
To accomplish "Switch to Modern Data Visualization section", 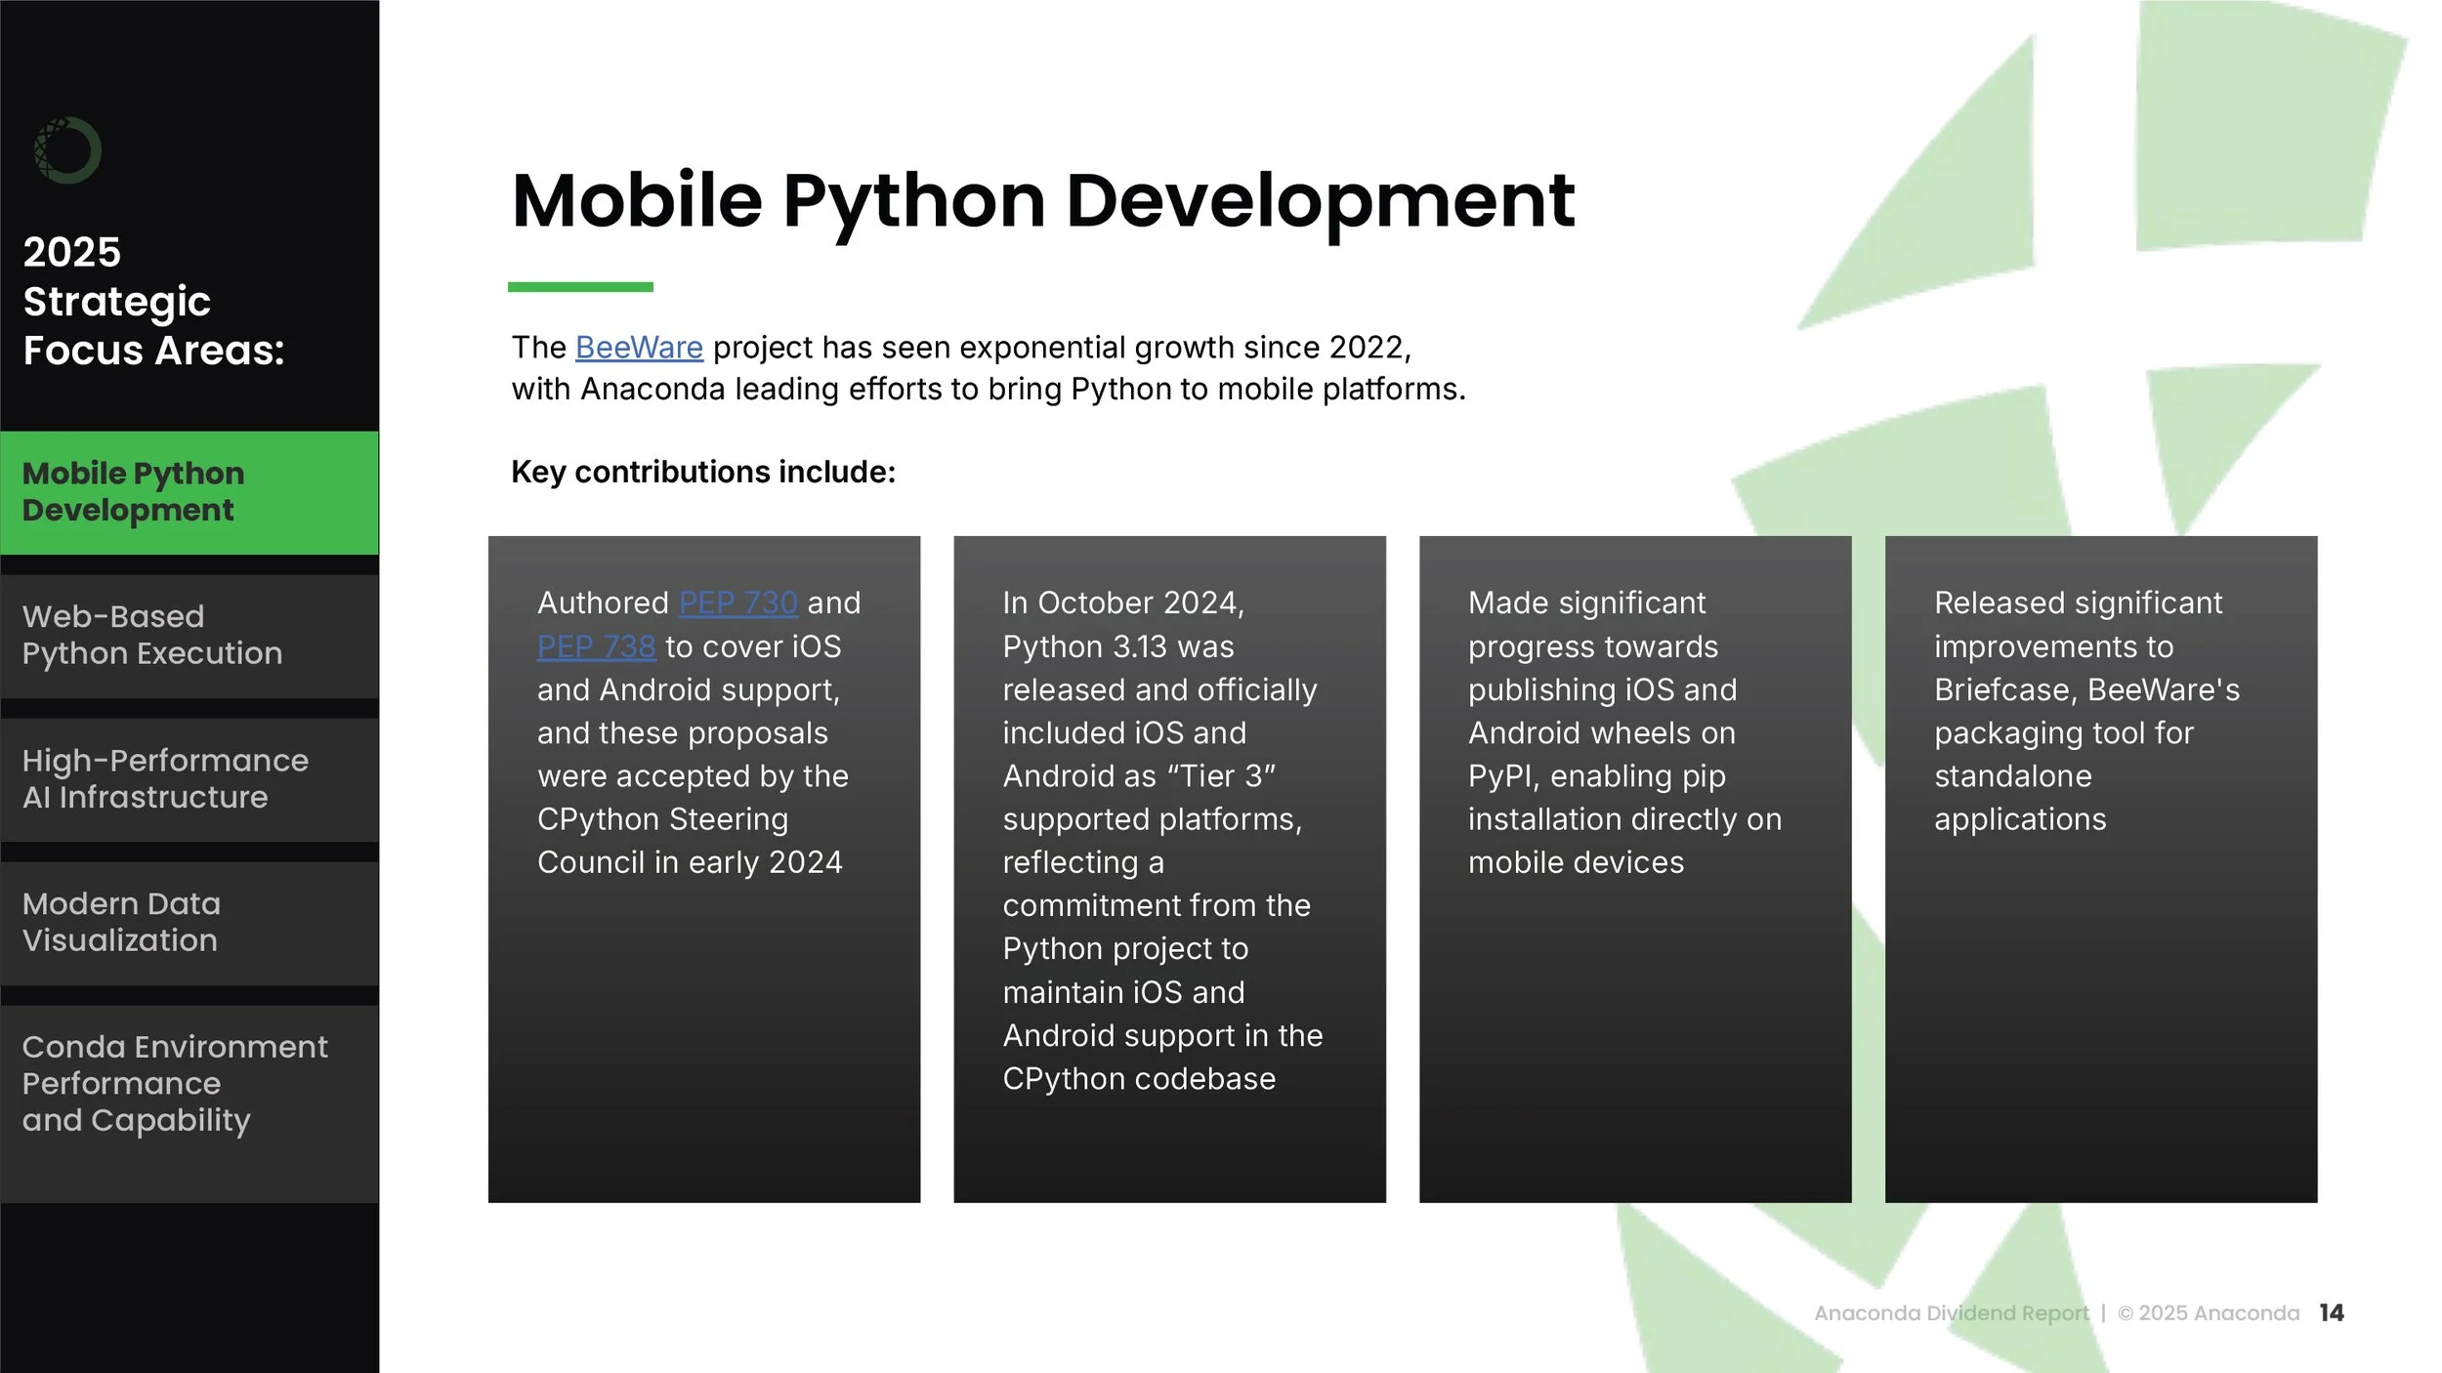I will coord(189,923).
